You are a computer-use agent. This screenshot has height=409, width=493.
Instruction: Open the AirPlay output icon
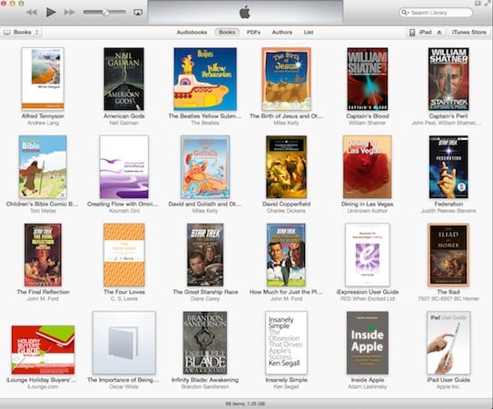tap(138, 13)
